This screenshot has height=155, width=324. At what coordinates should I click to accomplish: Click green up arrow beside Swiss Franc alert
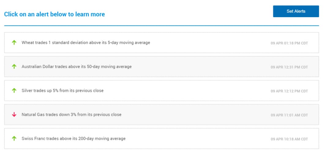[14, 138]
